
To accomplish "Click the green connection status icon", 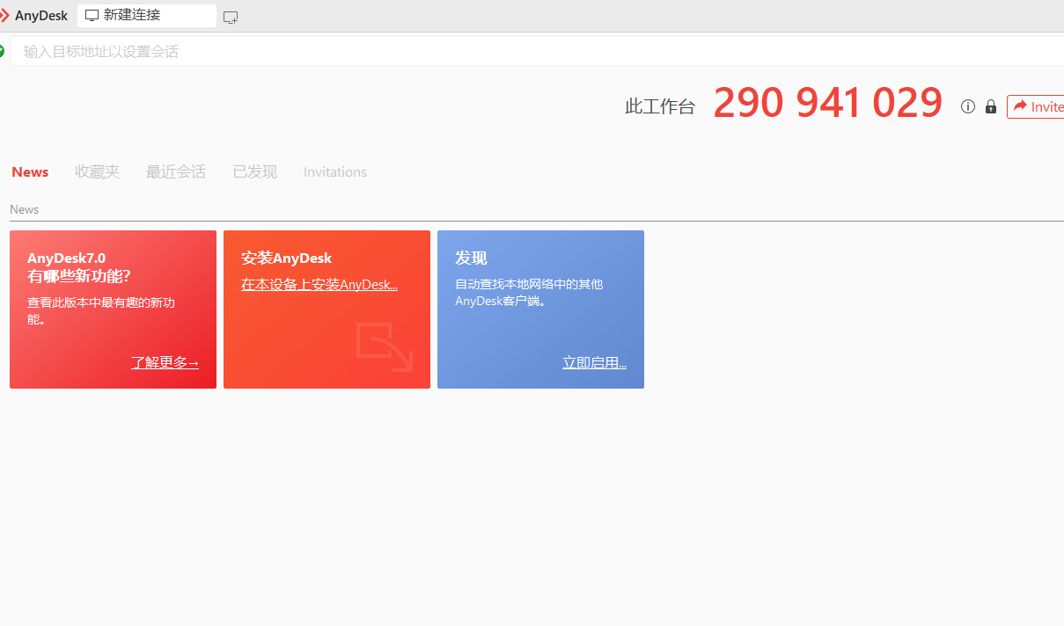I will [x=2, y=51].
